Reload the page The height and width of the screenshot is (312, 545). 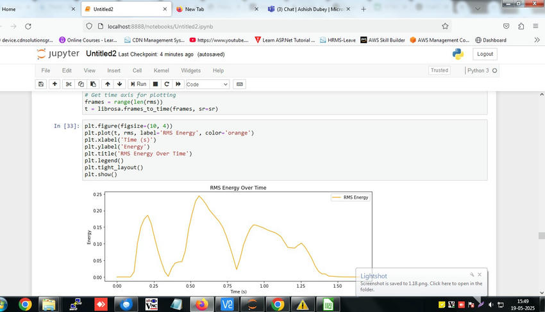pos(28,26)
